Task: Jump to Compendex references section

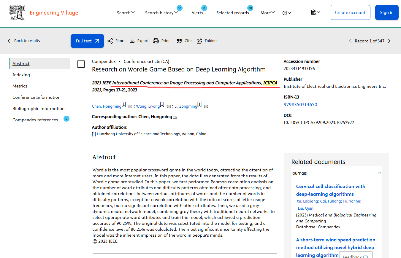Action: pyautogui.click(x=35, y=120)
